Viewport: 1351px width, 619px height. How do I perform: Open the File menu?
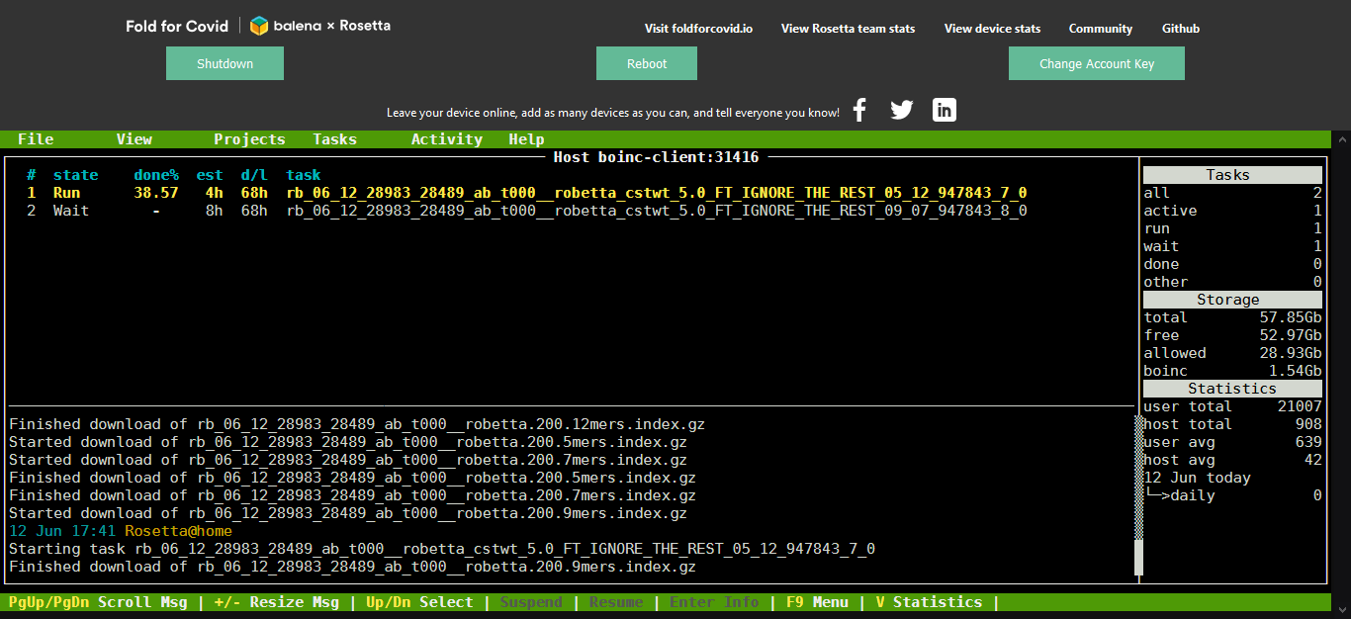(36, 139)
